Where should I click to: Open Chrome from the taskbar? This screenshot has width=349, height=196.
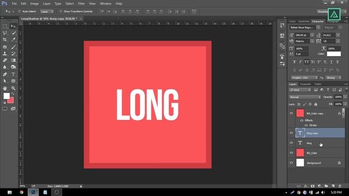pyautogui.click(x=21, y=192)
